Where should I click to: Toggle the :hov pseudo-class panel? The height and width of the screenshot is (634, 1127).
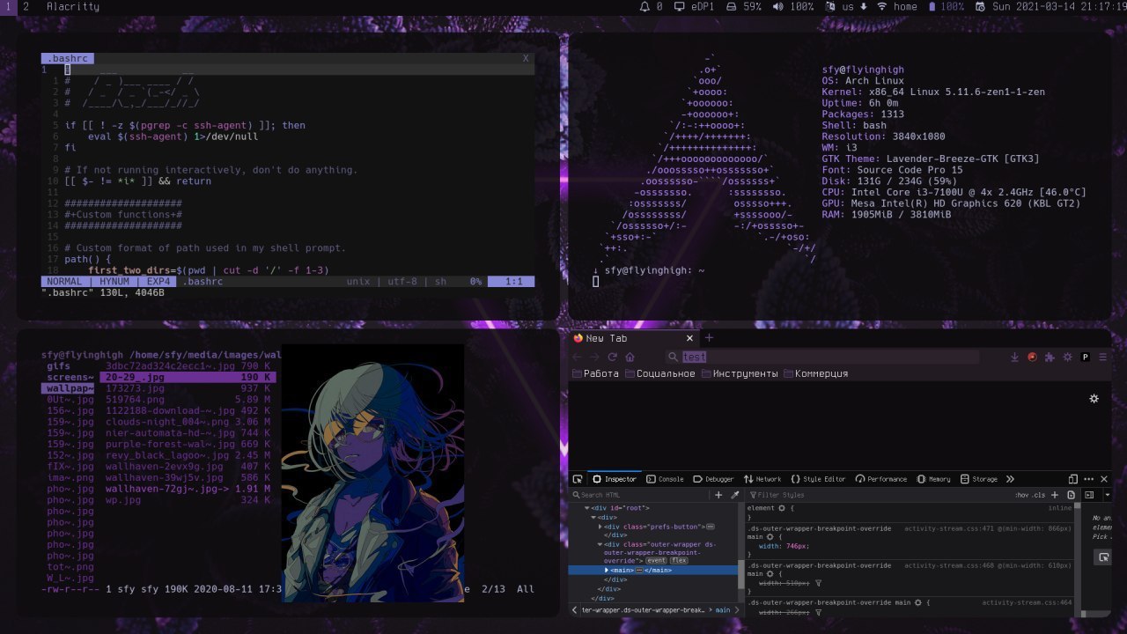1021,495
